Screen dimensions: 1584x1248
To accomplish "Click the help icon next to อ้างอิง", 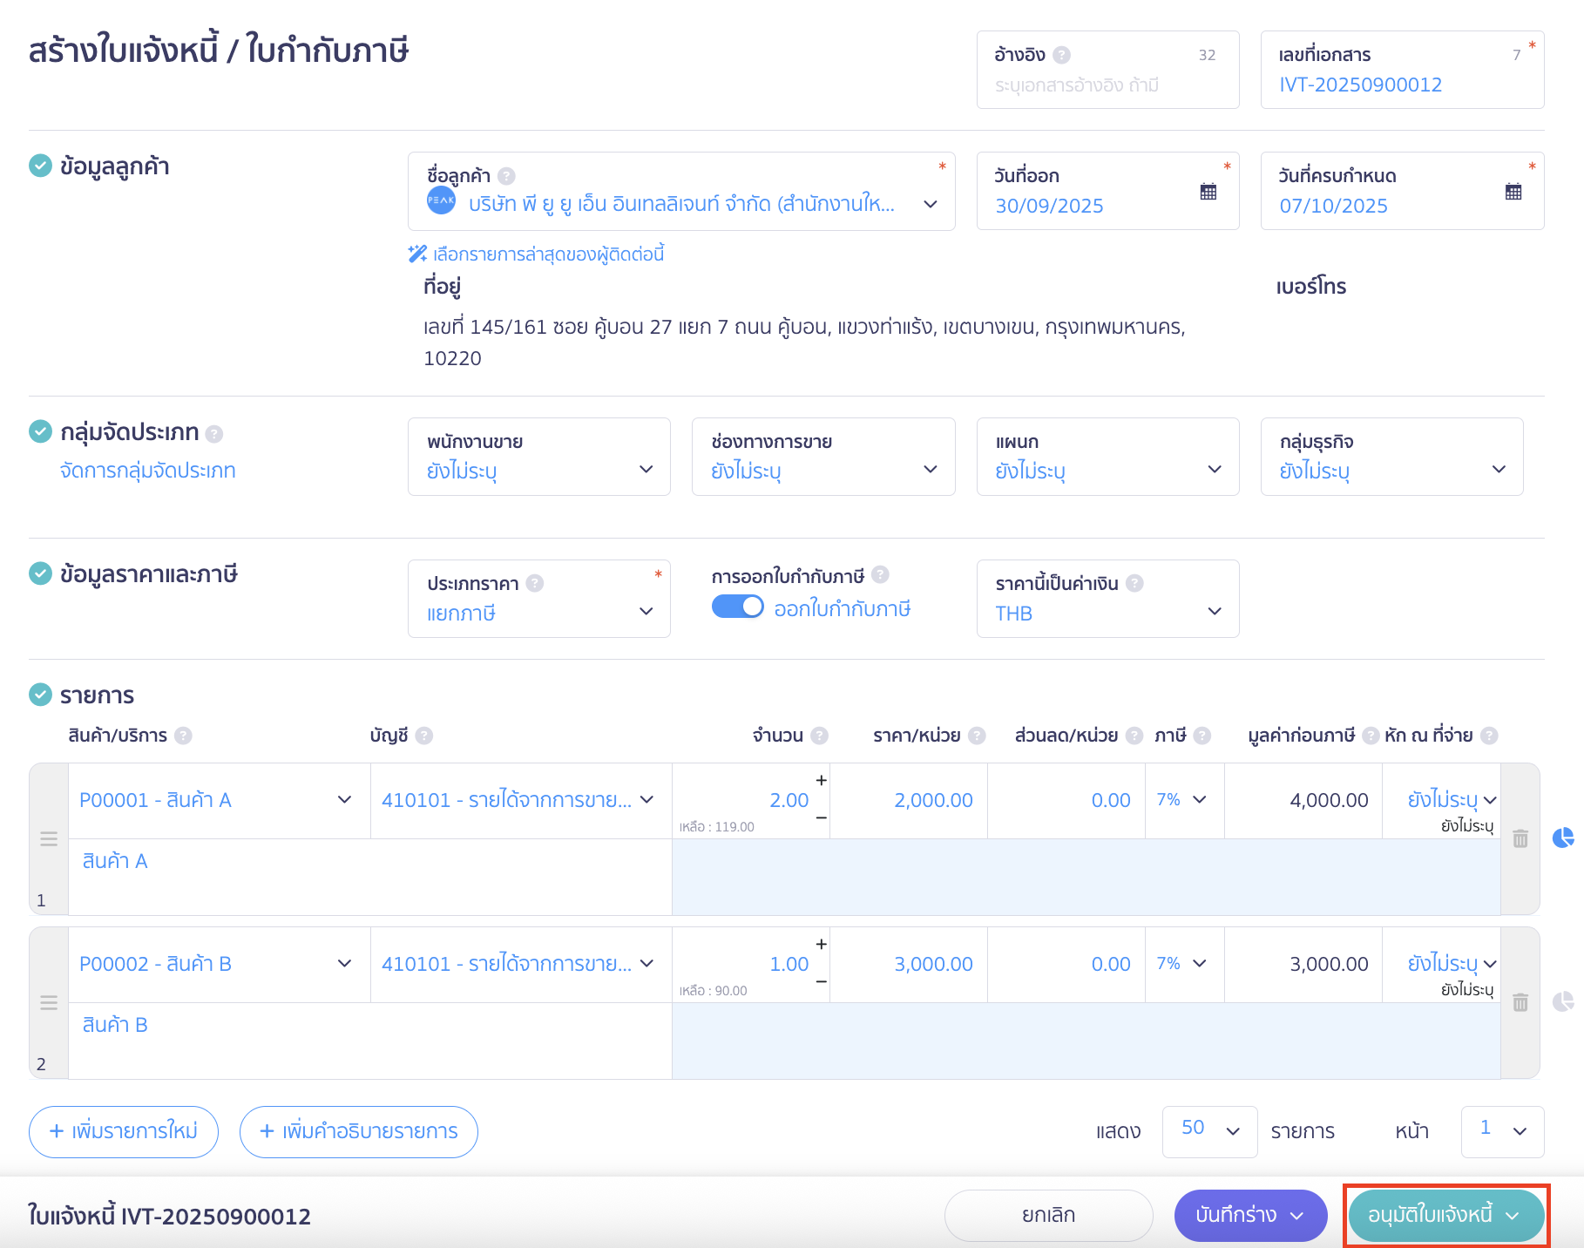I will click(1061, 54).
